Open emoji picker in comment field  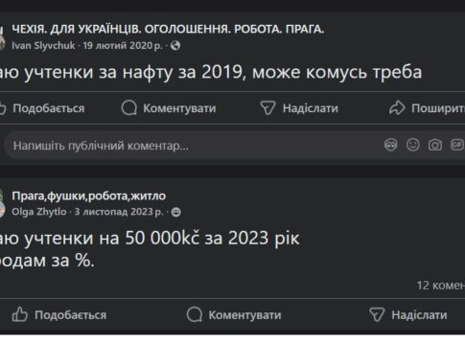[413, 145]
